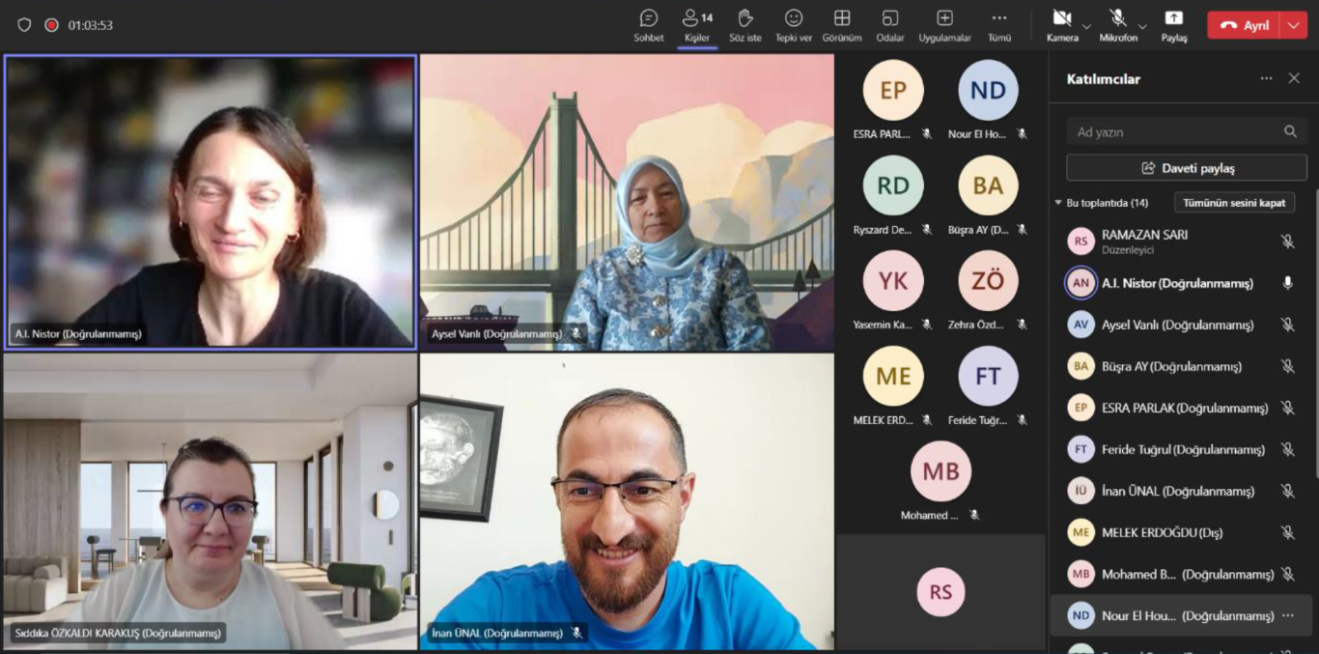Open Odalar breakout rooms
1319x654 pixels.
click(889, 25)
